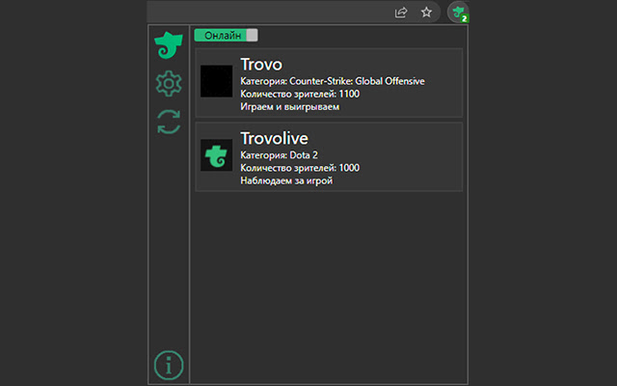This screenshot has width=617, height=386.
Task: Click the viewer count 1100 line
Action: click(x=300, y=94)
